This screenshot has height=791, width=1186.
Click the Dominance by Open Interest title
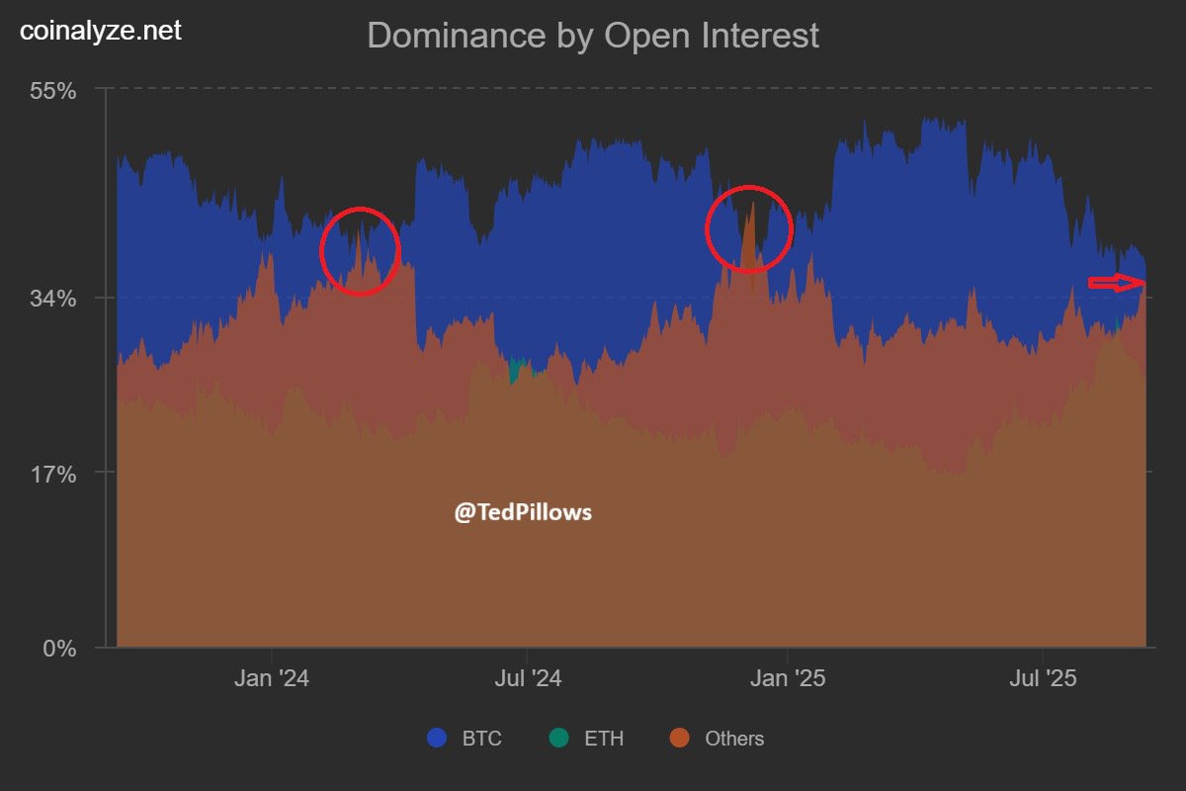click(x=593, y=36)
